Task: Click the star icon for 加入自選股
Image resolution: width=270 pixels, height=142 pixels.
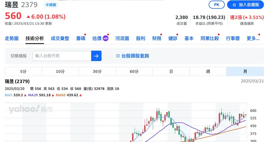Action: pos(234,5)
